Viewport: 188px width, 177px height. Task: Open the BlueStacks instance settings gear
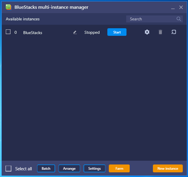[147, 32]
